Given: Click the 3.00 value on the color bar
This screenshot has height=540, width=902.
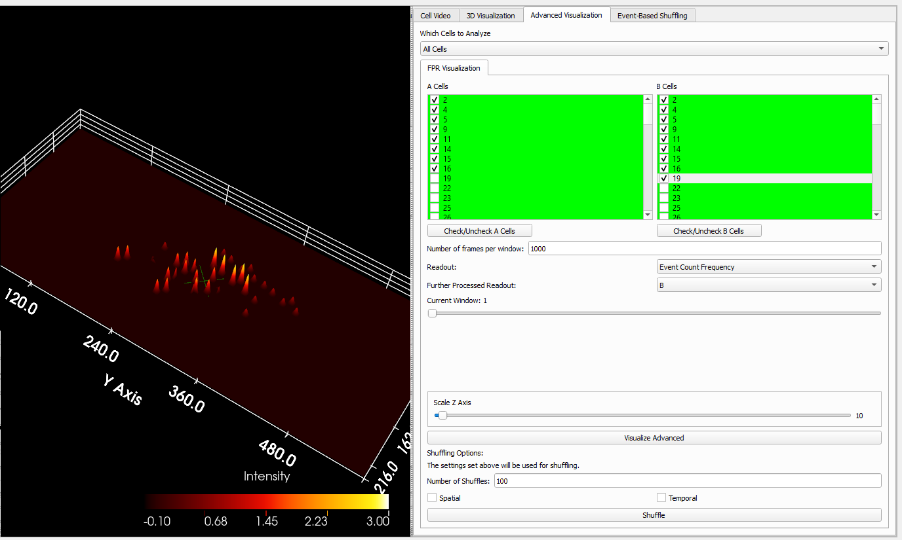Looking at the screenshot, I should coord(378,522).
